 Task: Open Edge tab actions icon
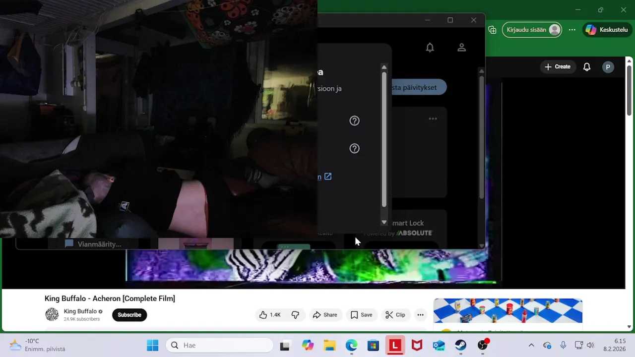pyautogui.click(x=492, y=30)
